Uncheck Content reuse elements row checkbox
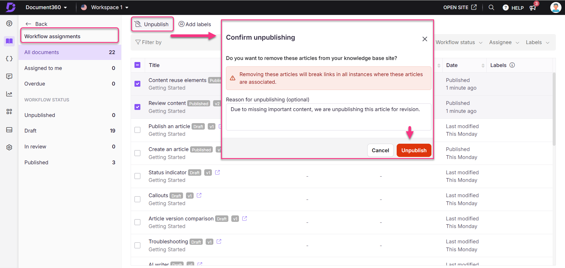This screenshot has height=268, width=565. (x=137, y=84)
